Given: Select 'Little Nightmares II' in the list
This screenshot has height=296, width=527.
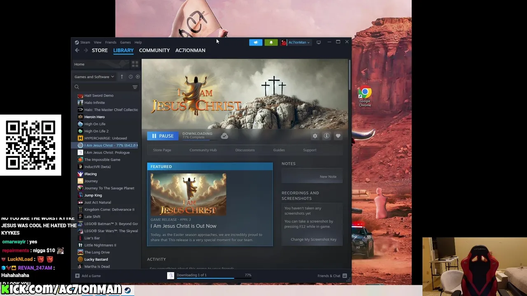Looking at the screenshot, I should click(x=100, y=245).
